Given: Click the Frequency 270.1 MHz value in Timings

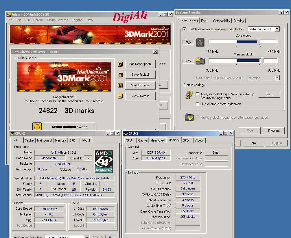Looking at the screenshot, I should pyautogui.click(x=188, y=177).
